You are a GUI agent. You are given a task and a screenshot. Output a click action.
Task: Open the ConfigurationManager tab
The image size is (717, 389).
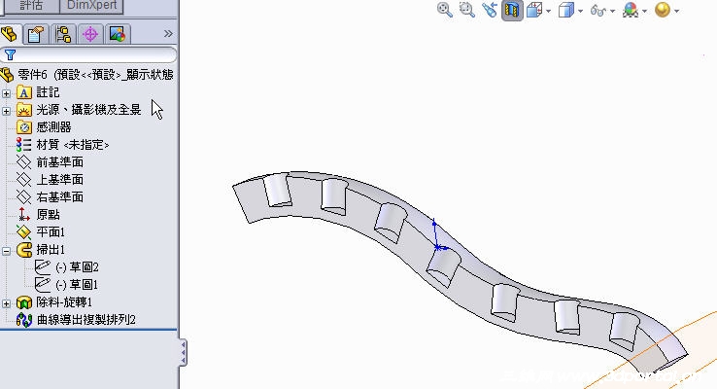tap(63, 34)
